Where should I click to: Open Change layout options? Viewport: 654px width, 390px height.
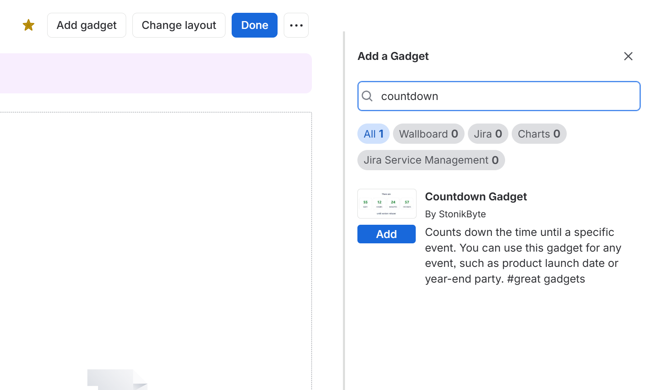click(179, 25)
